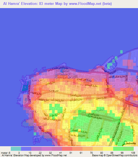Click the 'شارع الكويت' street label
This screenshot has width=138, height=157.
[36, 93]
